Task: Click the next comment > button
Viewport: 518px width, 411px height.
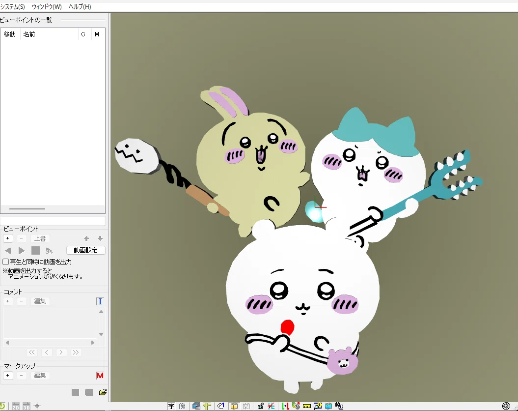Action: (x=61, y=352)
